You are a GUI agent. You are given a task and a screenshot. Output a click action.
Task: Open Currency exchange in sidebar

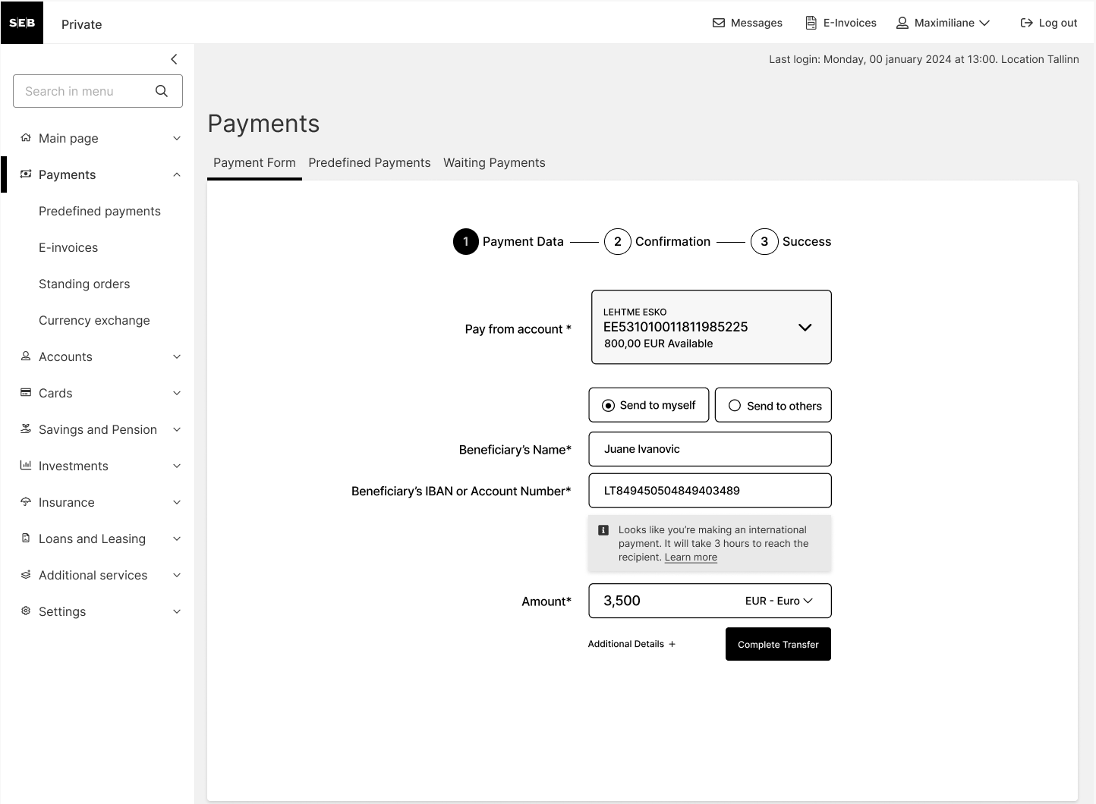click(94, 320)
